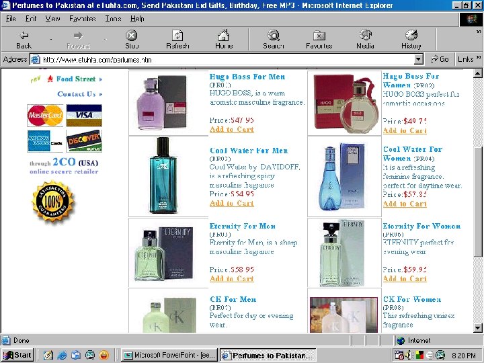Open the Contact Us link
Screen dimensions: 484x363
tap(77, 94)
